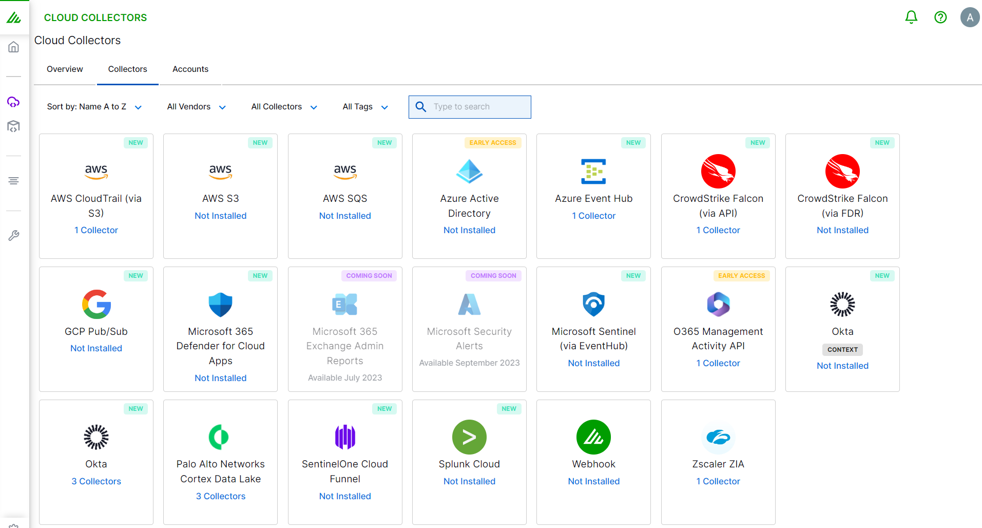Click the "Available September 2023" text
This screenshot has height=528, width=982.
click(x=469, y=363)
